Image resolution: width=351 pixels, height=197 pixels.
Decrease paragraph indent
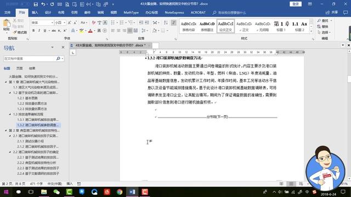coord(141,22)
